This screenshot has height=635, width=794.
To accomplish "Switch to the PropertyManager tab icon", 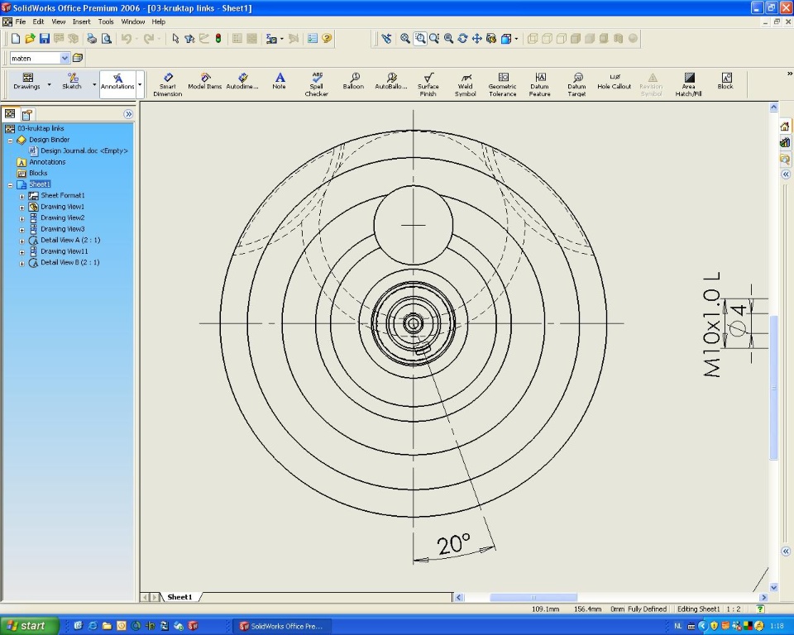I will click(x=27, y=114).
